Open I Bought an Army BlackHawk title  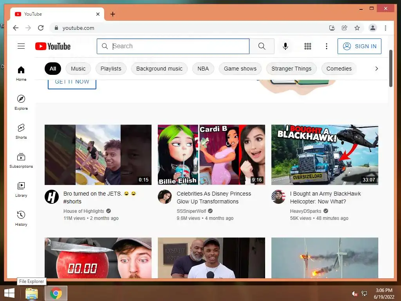point(325,198)
